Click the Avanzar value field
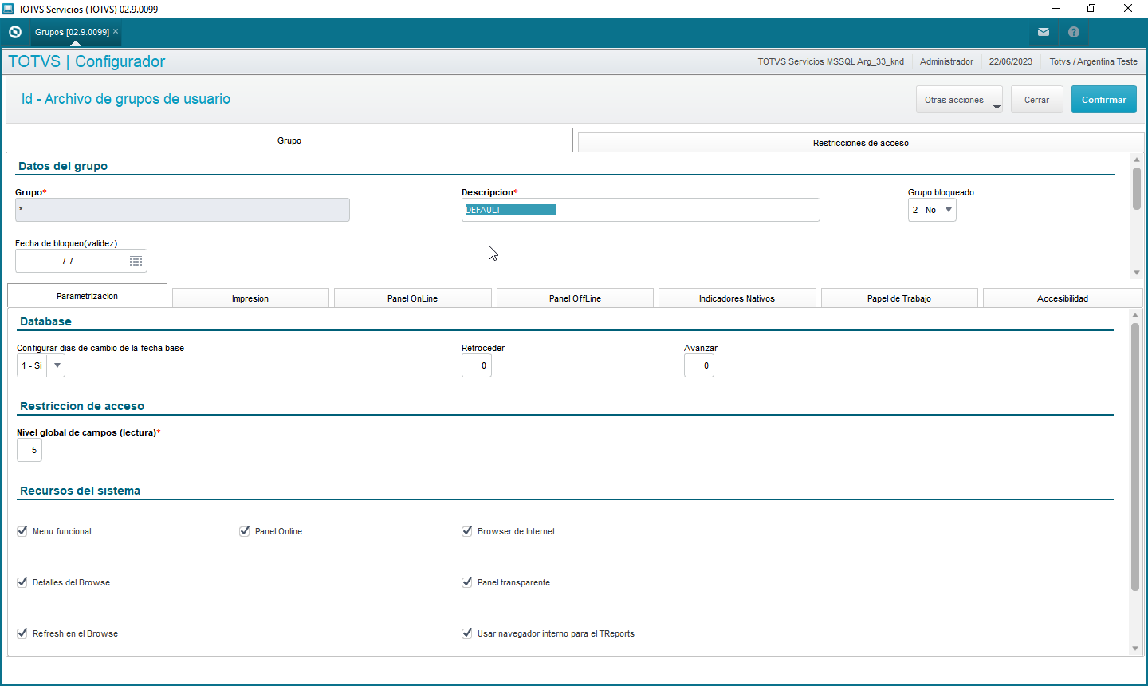This screenshot has height=686, width=1148. (x=699, y=365)
